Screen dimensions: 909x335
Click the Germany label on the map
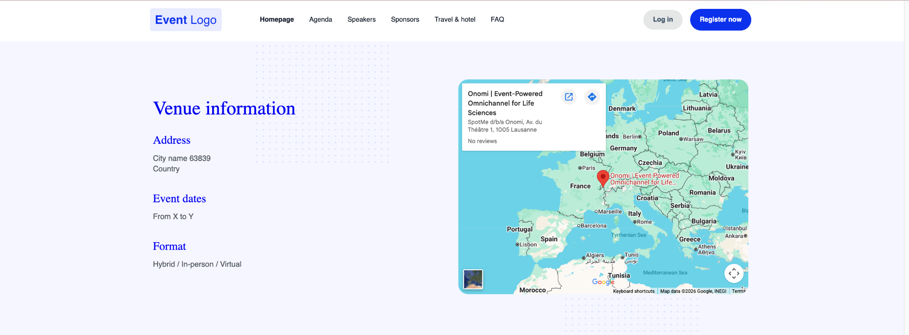(624, 148)
